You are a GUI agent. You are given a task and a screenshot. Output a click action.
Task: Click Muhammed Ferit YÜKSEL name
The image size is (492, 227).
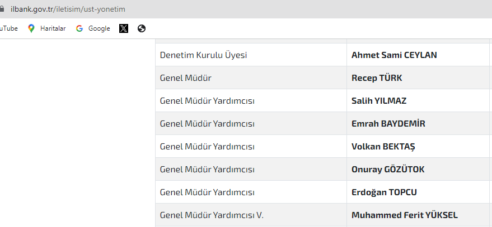(405, 215)
